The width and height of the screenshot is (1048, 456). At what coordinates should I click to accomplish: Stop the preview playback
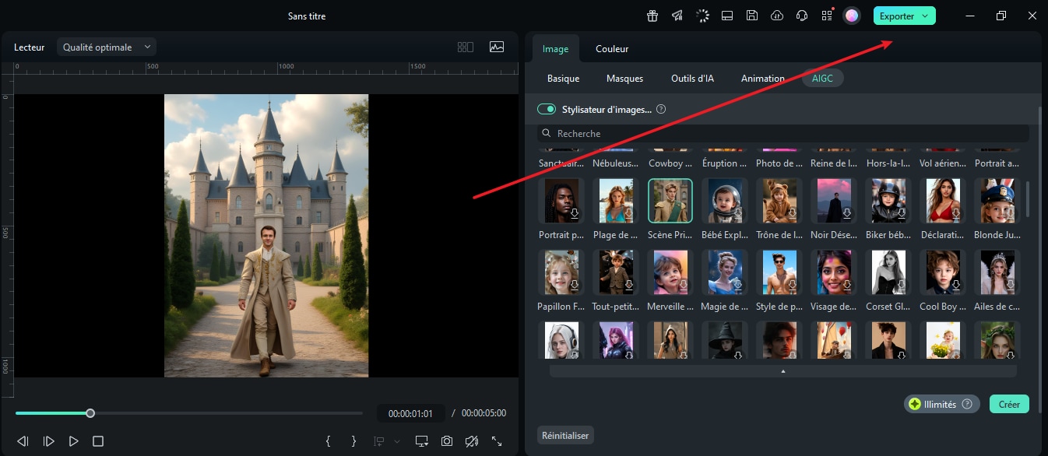coord(98,441)
